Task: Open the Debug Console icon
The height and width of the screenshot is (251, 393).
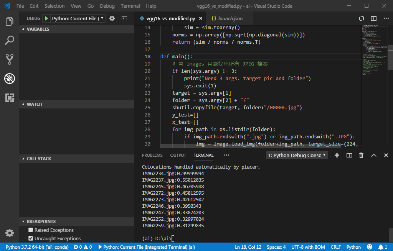Action: 124,18
